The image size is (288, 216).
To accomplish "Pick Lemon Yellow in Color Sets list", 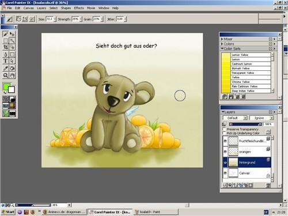I will (251, 55).
